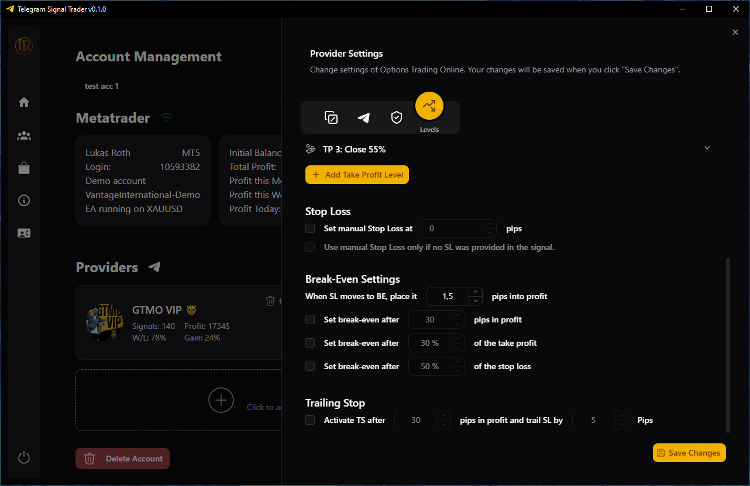The width and height of the screenshot is (750, 486).
Task: Increase BE pips into profit value
Action: click(476, 292)
